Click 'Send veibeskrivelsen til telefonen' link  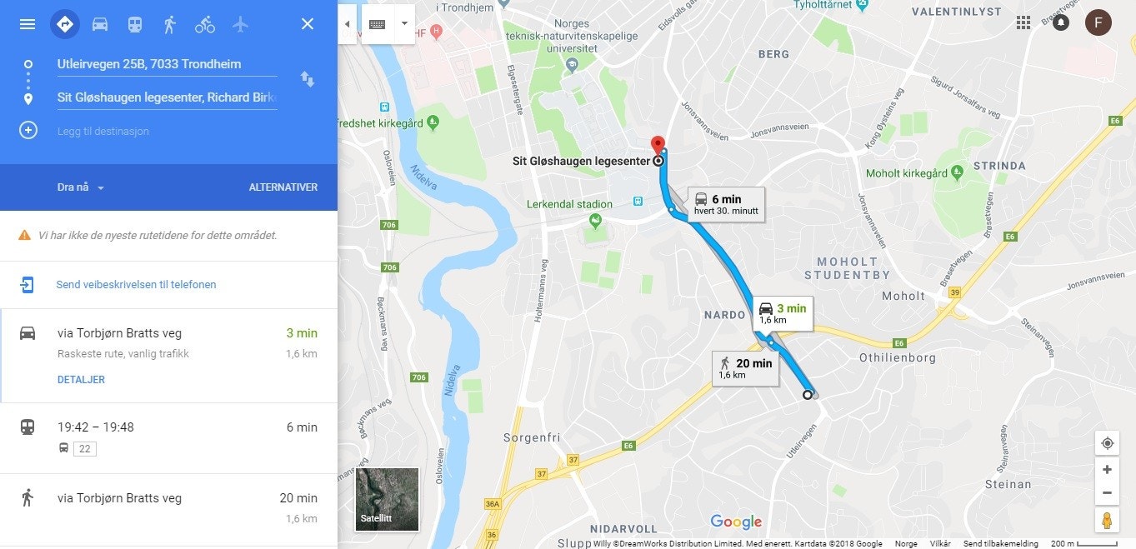[x=136, y=285]
